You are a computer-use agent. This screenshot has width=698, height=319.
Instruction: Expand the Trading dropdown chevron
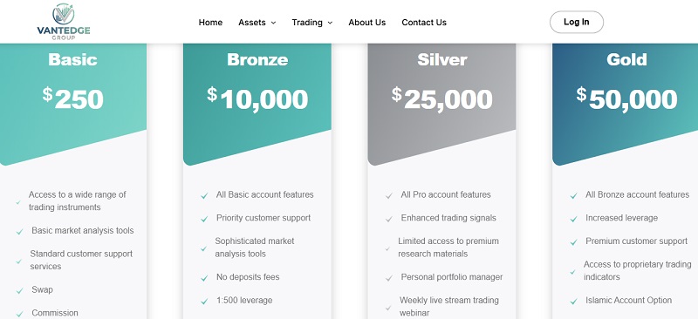coord(330,23)
